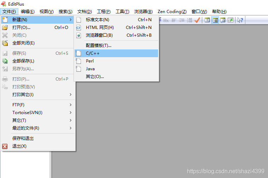Choose 保存和退出 menu entry
This screenshot has width=268, height=178.
37,138
